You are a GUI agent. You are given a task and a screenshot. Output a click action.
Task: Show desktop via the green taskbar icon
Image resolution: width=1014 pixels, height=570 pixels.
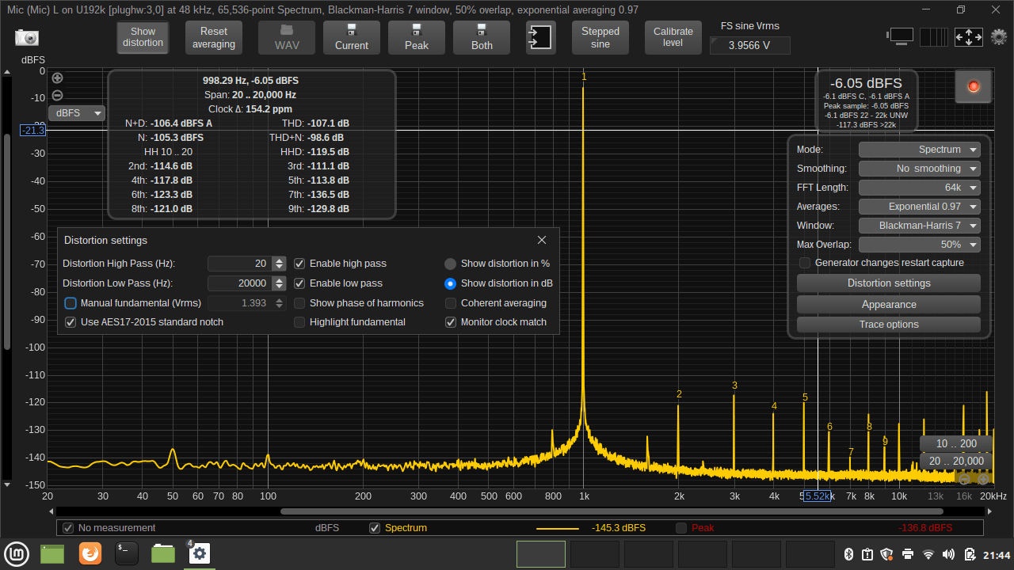[52, 553]
